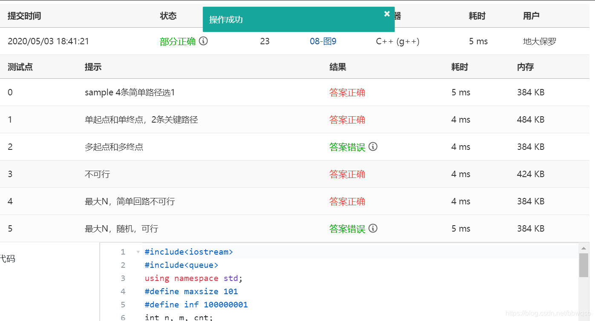Click hint sample 4条简单路径选1
The height and width of the screenshot is (321, 595).
point(130,92)
